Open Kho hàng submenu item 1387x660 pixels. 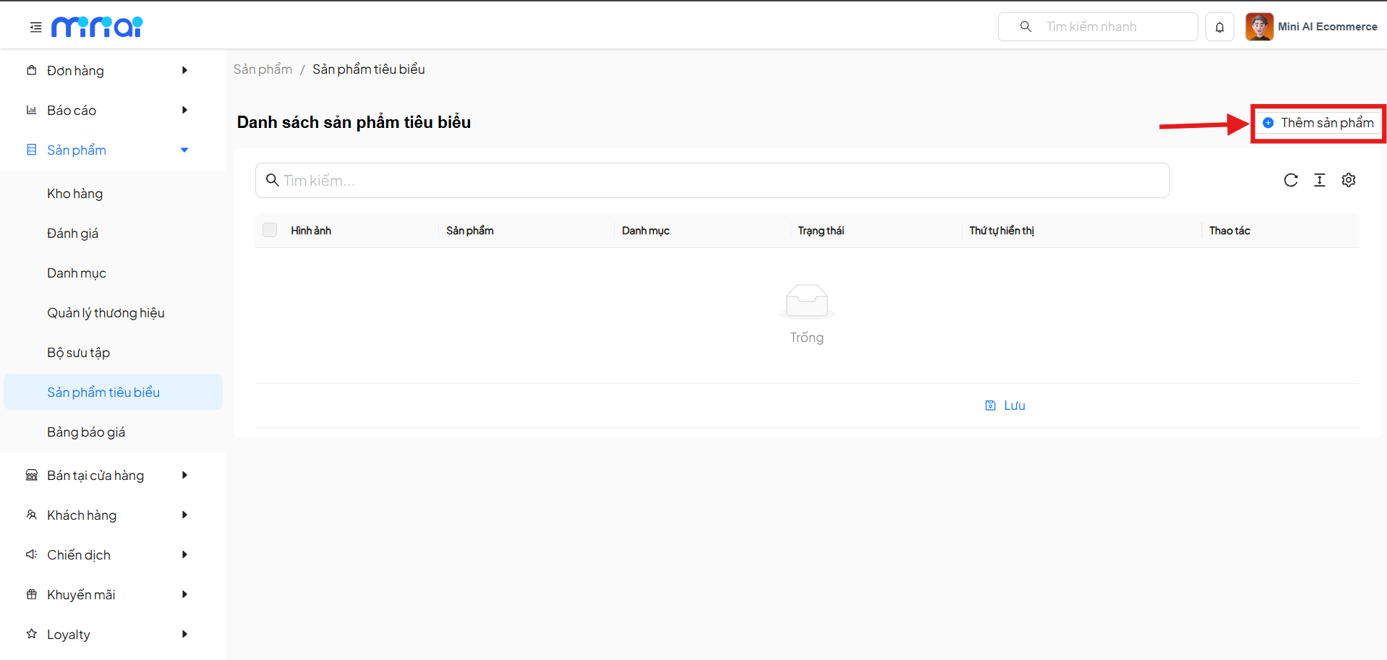(x=75, y=194)
